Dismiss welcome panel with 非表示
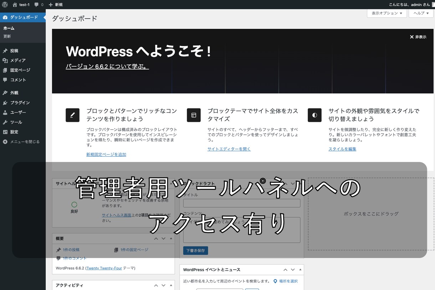The height and width of the screenshot is (290, 435). coord(418,37)
